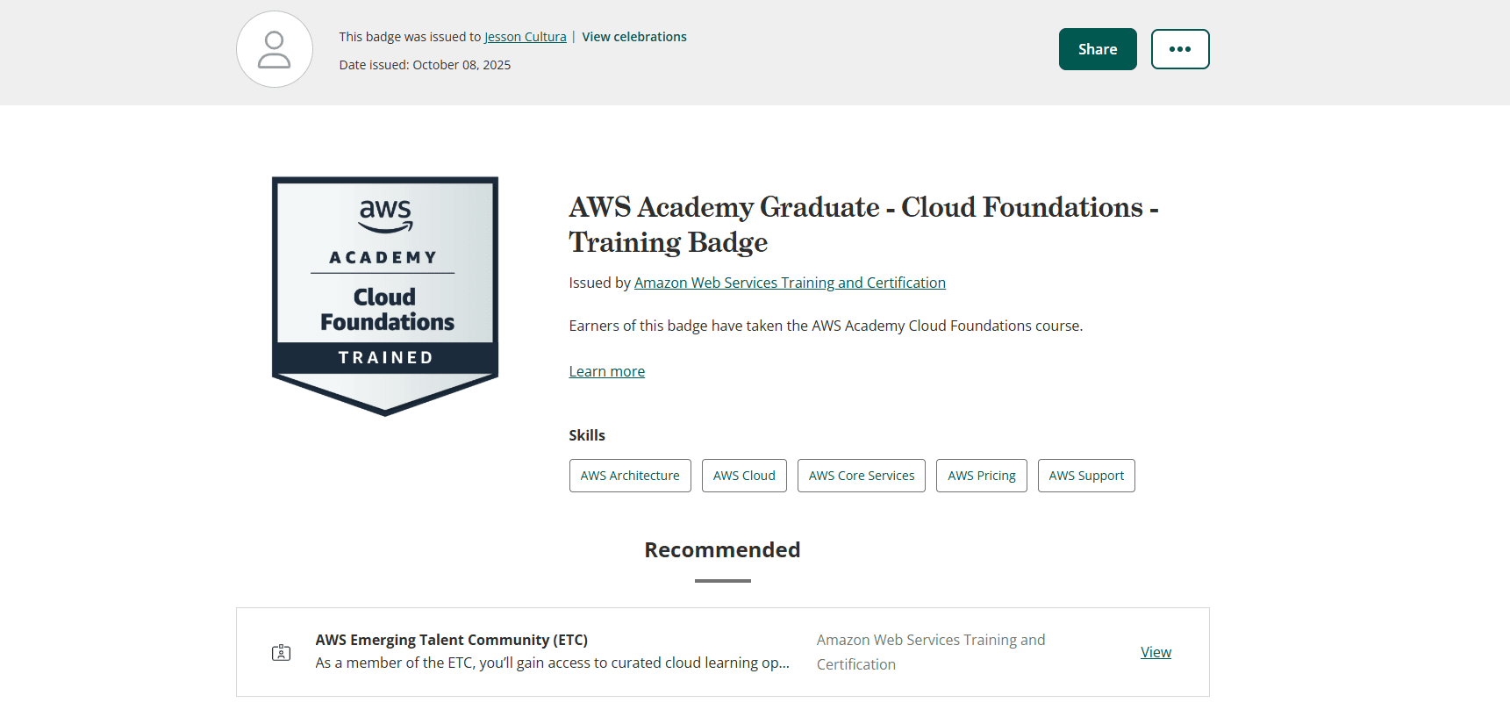
Task: Click Learn more about the badge
Action: click(606, 370)
